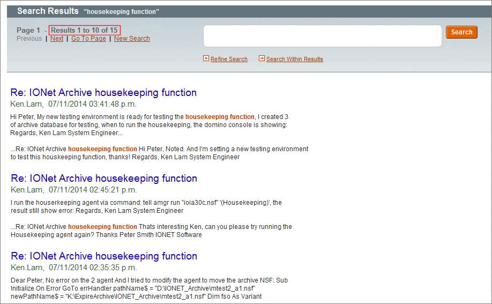Focus the search text input field
Viewport: 492px width, 304px height.
click(x=323, y=36)
